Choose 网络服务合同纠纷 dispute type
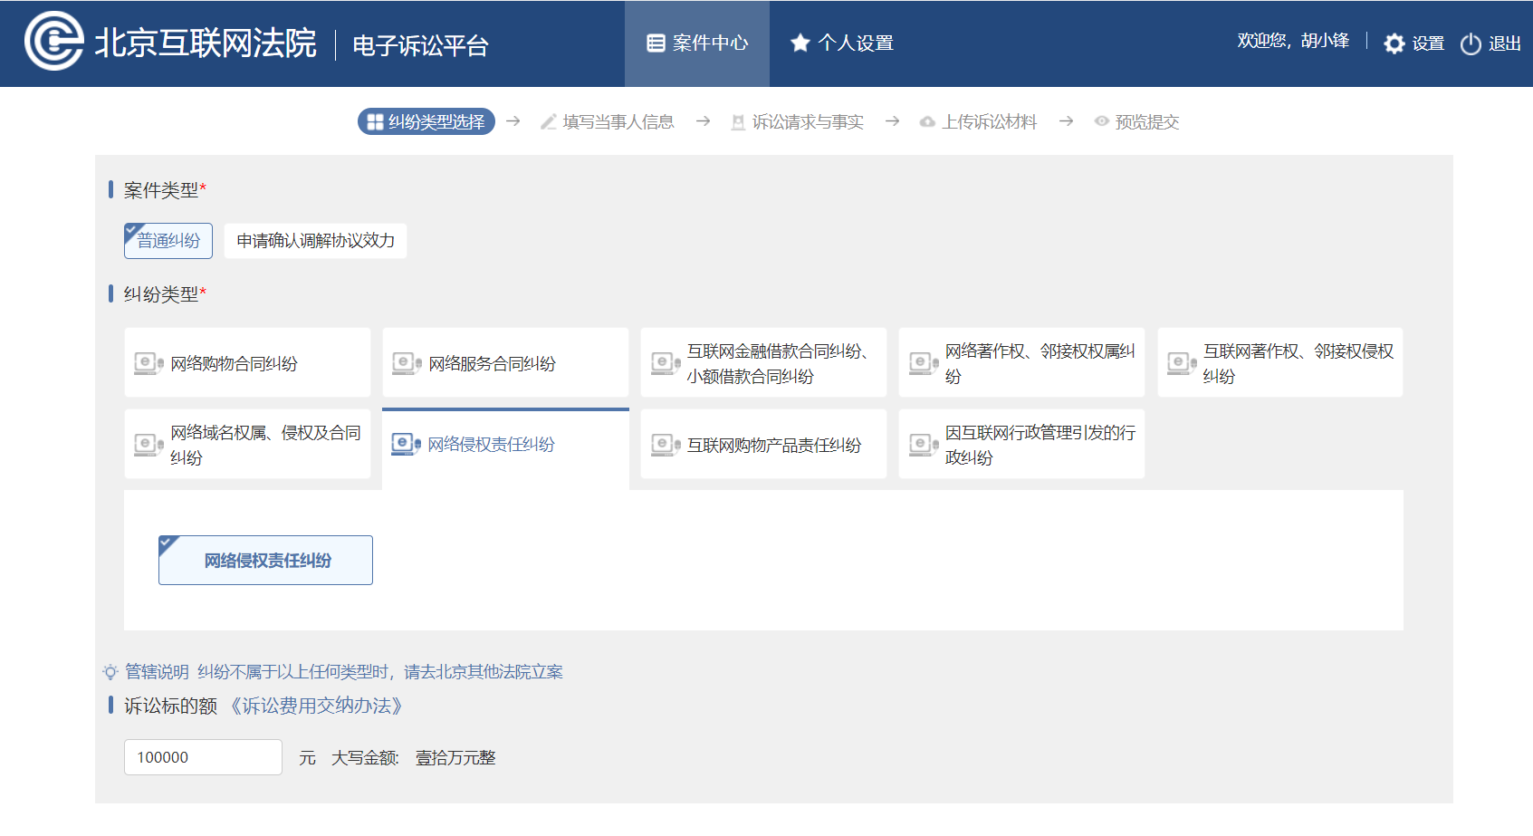This screenshot has width=1533, height=836. 505,362
